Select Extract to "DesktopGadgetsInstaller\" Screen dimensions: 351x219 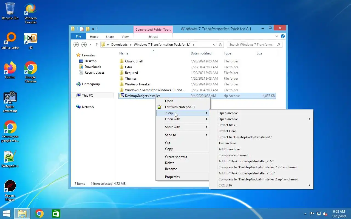pos(261,137)
